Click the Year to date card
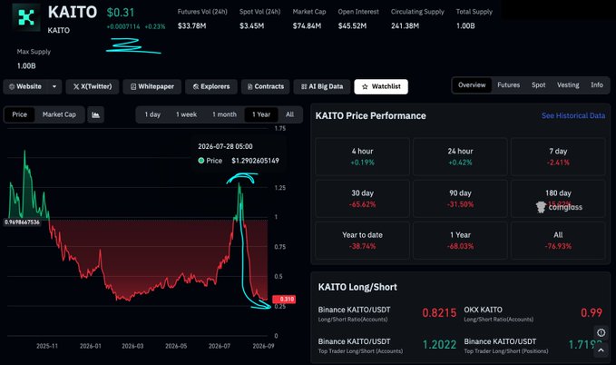Image resolution: width=616 pixels, height=365 pixels. (x=362, y=241)
